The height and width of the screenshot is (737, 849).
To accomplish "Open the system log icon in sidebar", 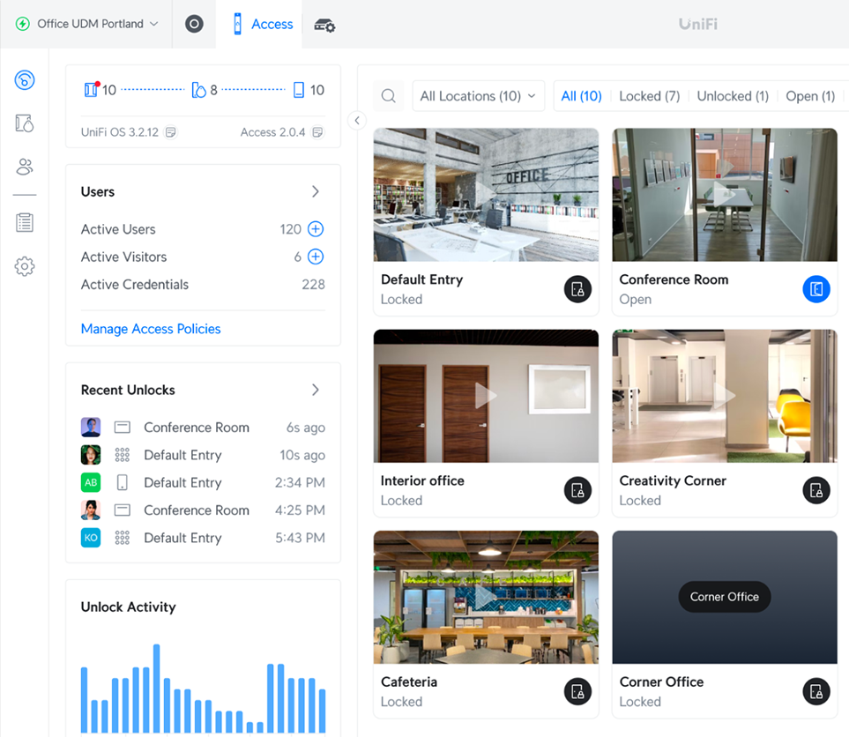I will [25, 223].
